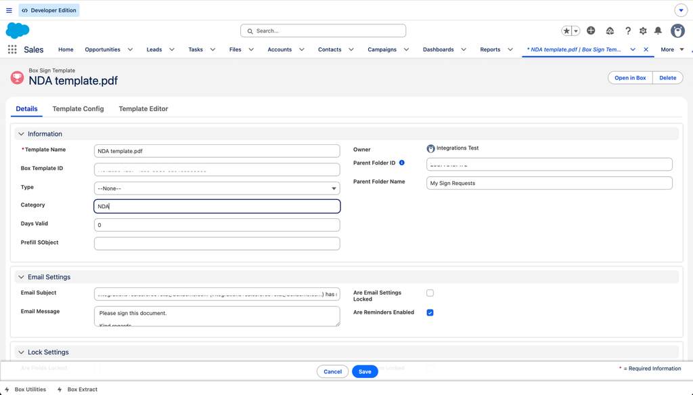The height and width of the screenshot is (395, 693).
Task: Open the favorites list dropdown arrow
Action: point(576,31)
